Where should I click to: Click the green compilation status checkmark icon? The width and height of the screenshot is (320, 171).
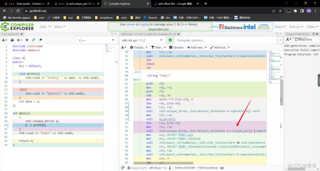(170, 40)
